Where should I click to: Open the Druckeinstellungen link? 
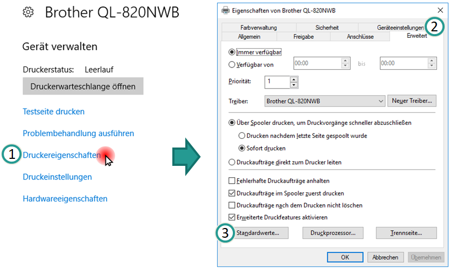(57, 177)
